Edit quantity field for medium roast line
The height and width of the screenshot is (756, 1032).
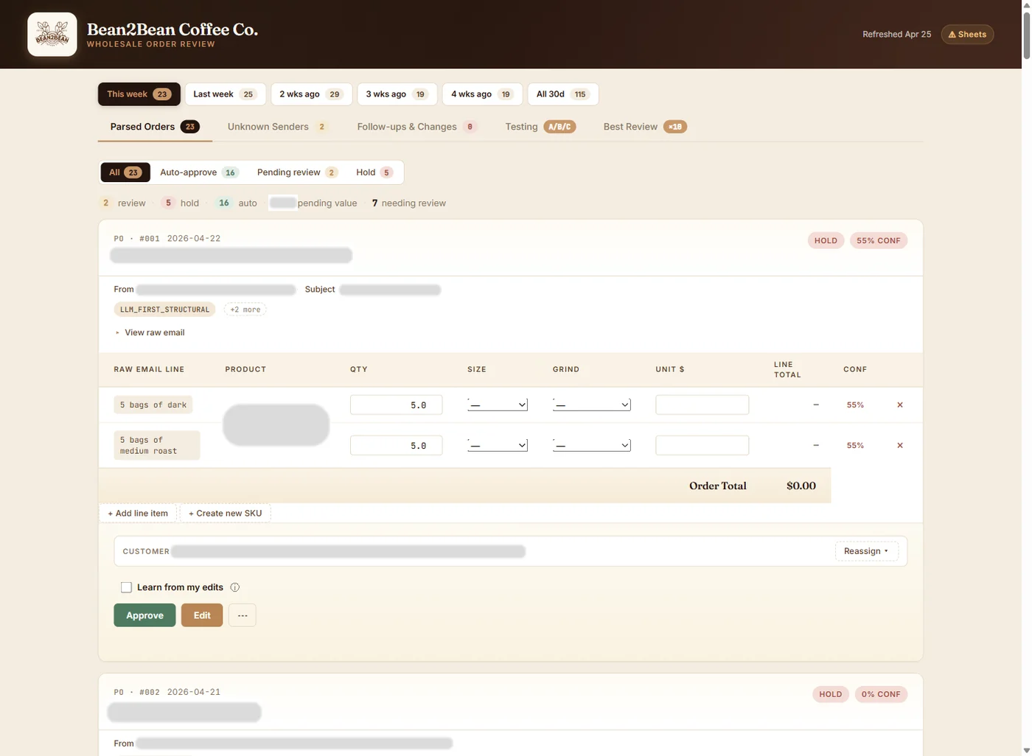click(x=397, y=445)
